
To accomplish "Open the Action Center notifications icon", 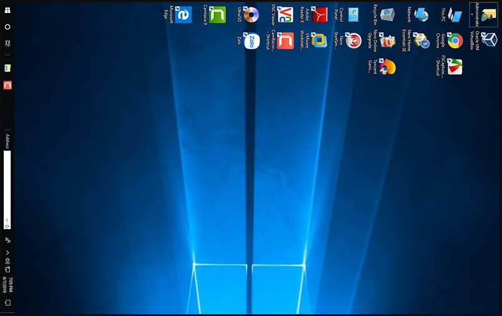I will point(7,303).
